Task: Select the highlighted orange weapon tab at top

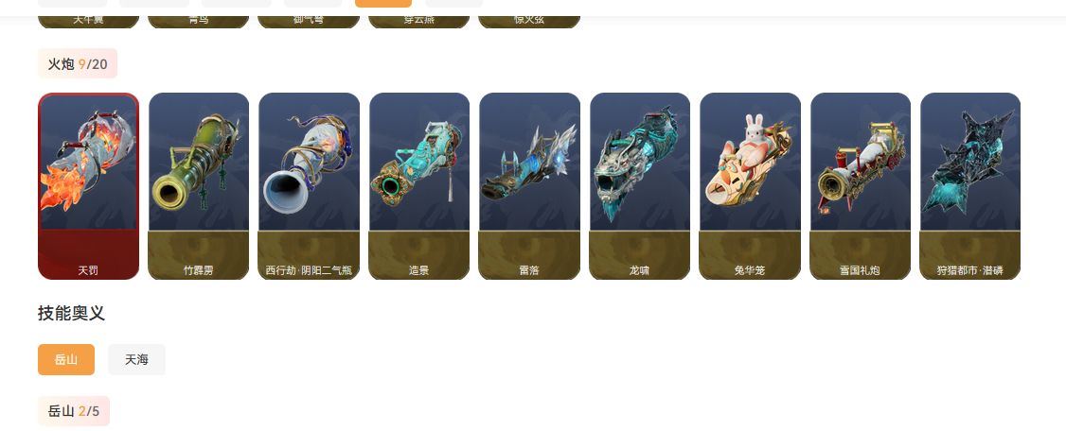Action: click(x=383, y=4)
